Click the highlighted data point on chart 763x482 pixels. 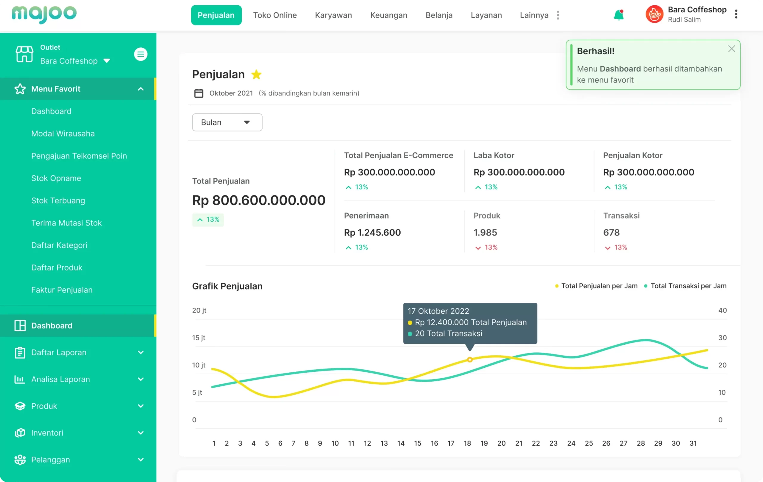470,360
